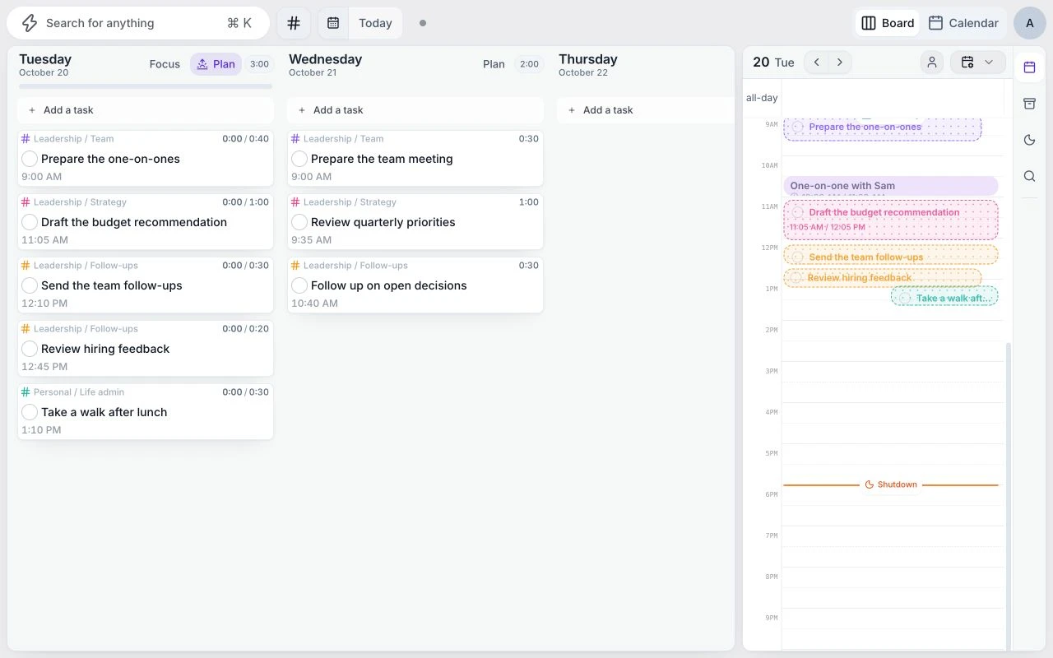
Task: Click Today button
Action: (x=375, y=23)
